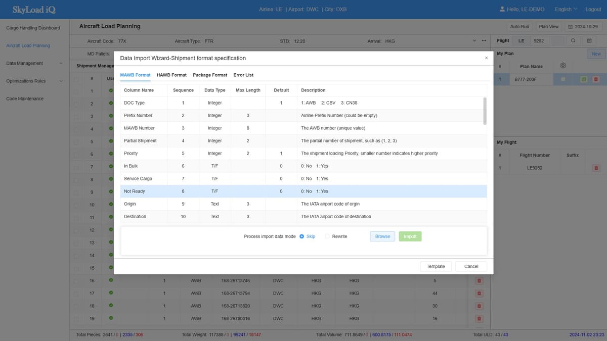Screen dimensions: 607x341
Task: Click the flight search magnifier icon
Action: click(x=573, y=40)
